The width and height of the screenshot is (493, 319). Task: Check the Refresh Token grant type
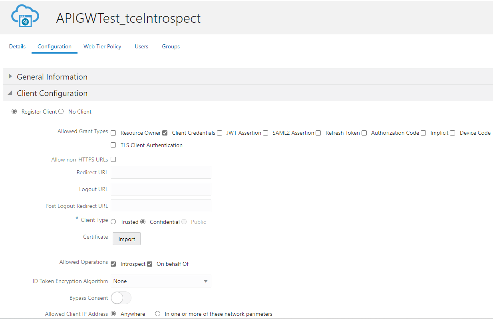click(318, 133)
